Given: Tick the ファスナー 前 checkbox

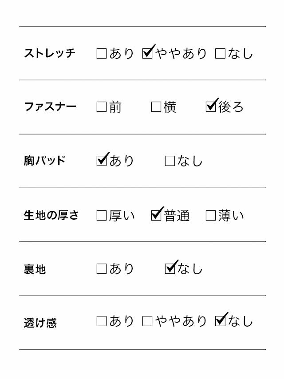Looking at the screenshot, I should pyautogui.click(x=102, y=107).
